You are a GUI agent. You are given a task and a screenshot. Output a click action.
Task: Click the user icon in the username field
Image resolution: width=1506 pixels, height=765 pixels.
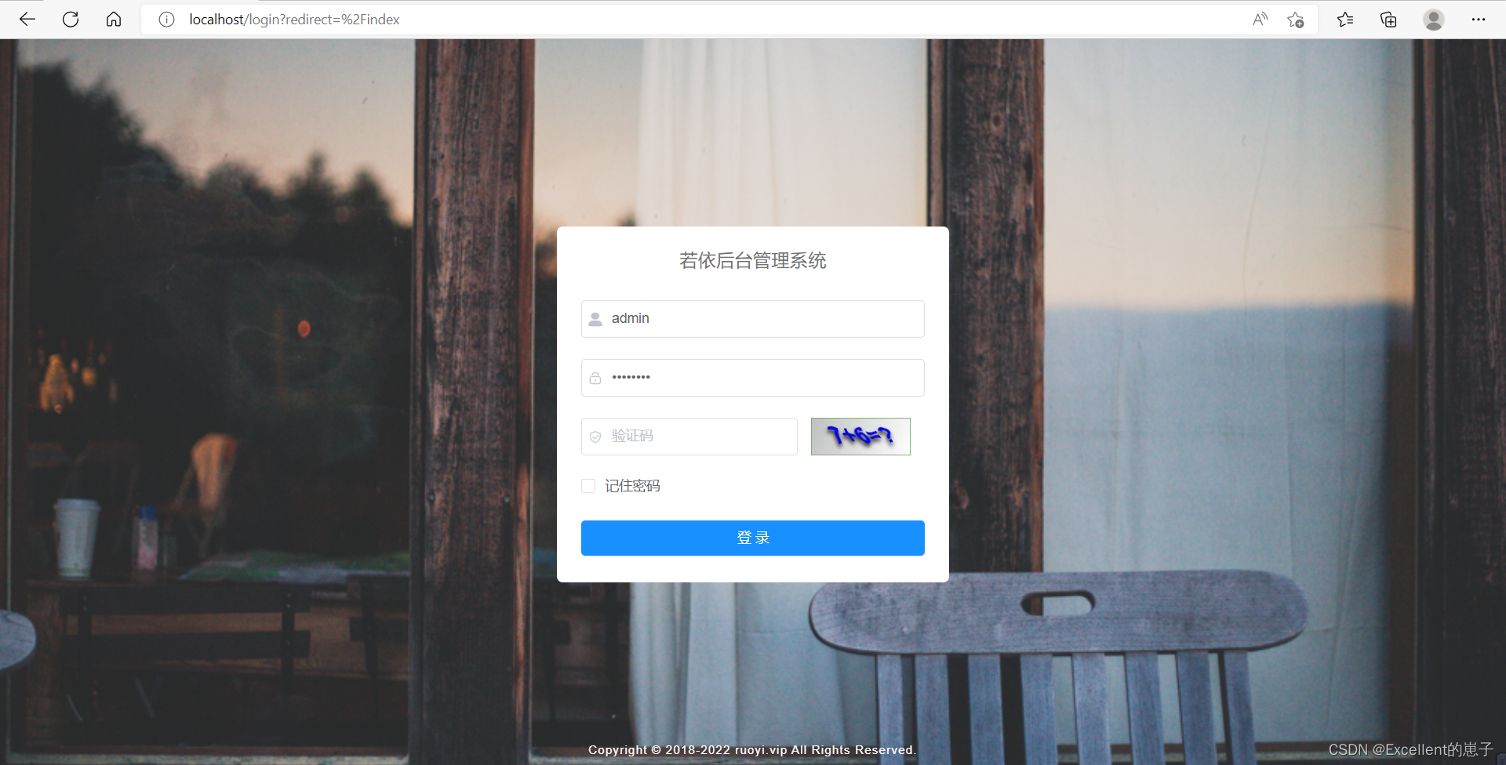coord(597,318)
